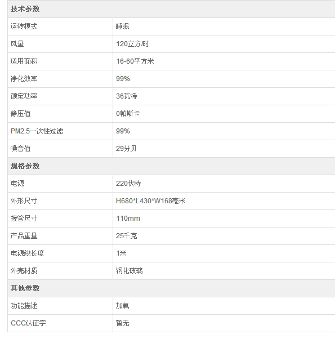Select the 110mm pipe size value
The image size is (335, 339).
pos(128,218)
